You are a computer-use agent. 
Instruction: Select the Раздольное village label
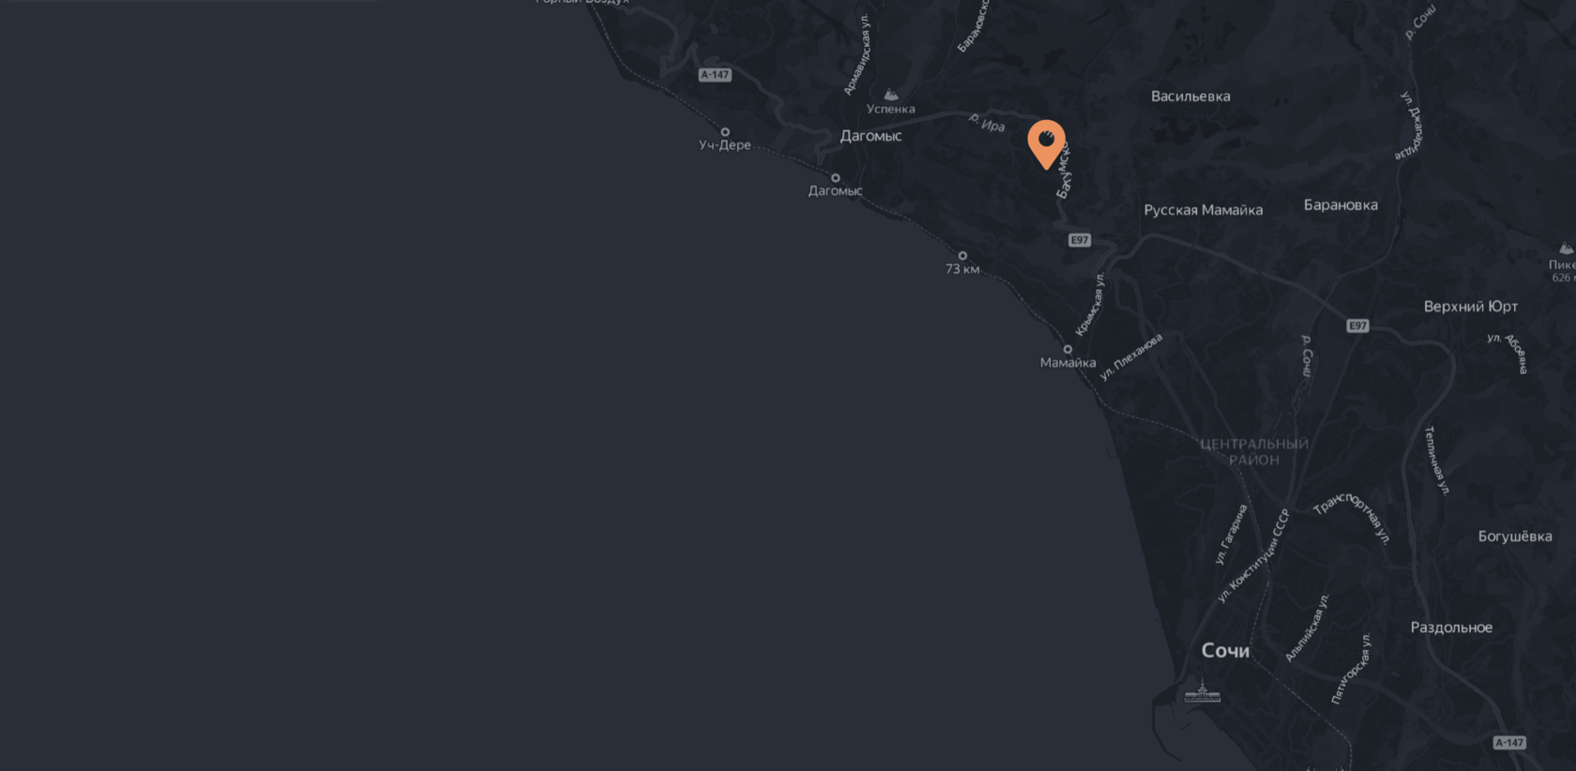[x=1451, y=627]
